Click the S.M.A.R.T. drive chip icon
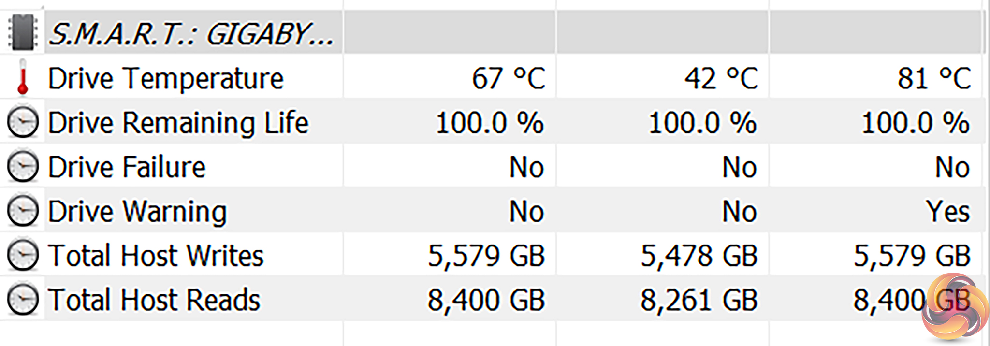Viewport: 990px width, 346px height. click(x=22, y=32)
